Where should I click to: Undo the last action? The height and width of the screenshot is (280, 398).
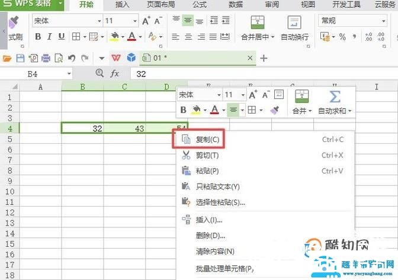click(72, 59)
